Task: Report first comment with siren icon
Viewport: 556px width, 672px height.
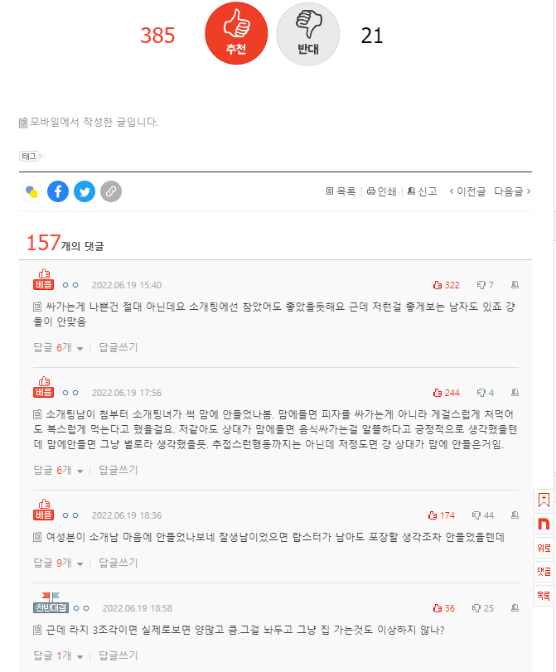Action: click(x=515, y=285)
